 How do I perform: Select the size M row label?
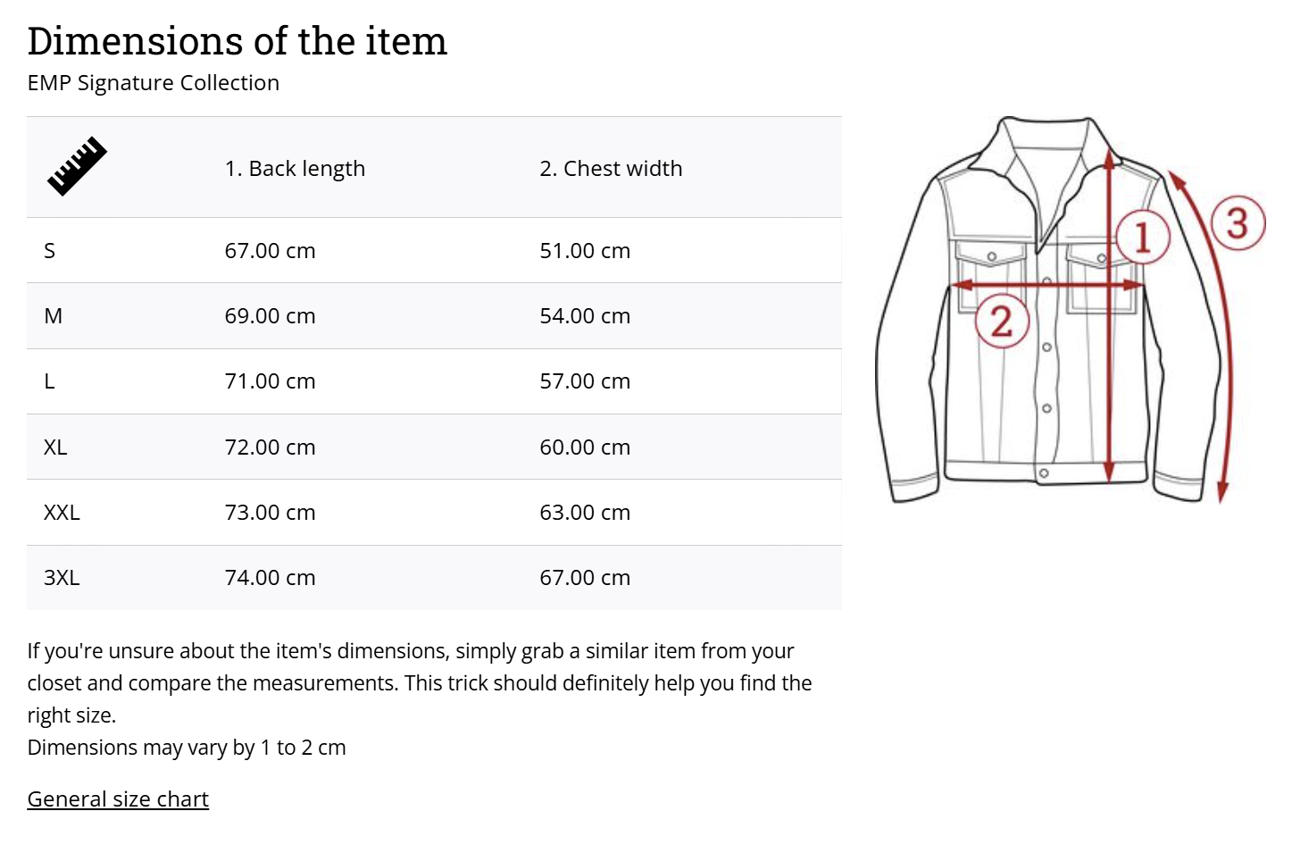click(x=54, y=316)
